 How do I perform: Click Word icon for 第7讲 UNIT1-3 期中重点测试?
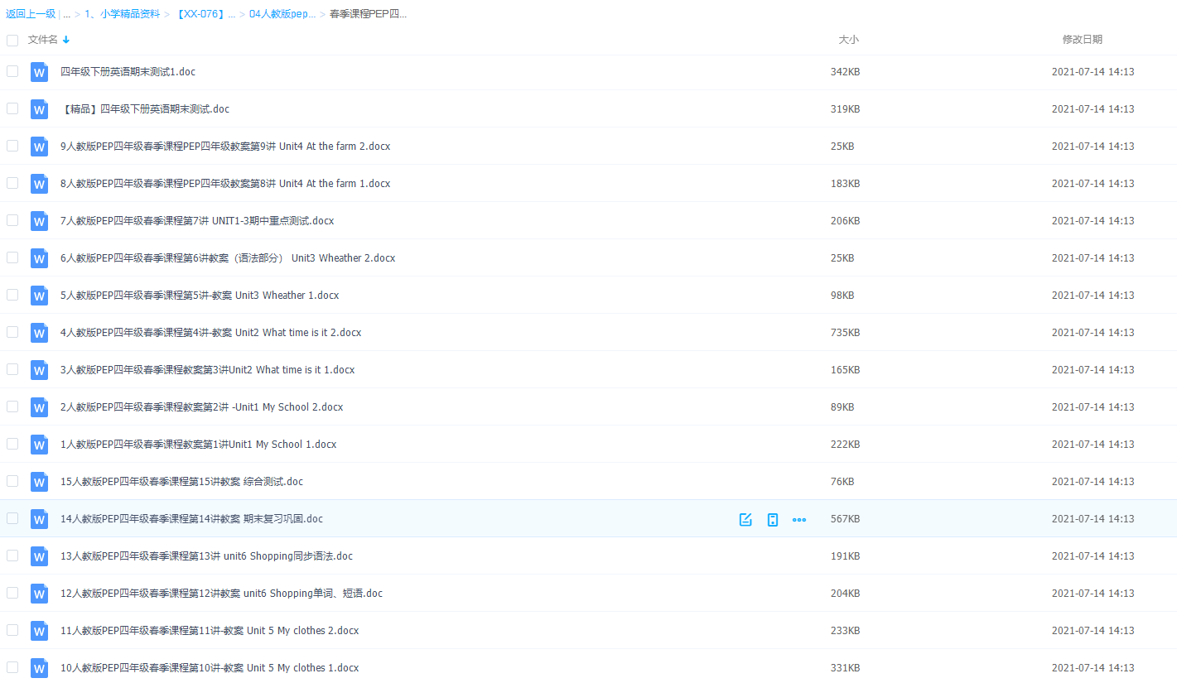(40, 221)
